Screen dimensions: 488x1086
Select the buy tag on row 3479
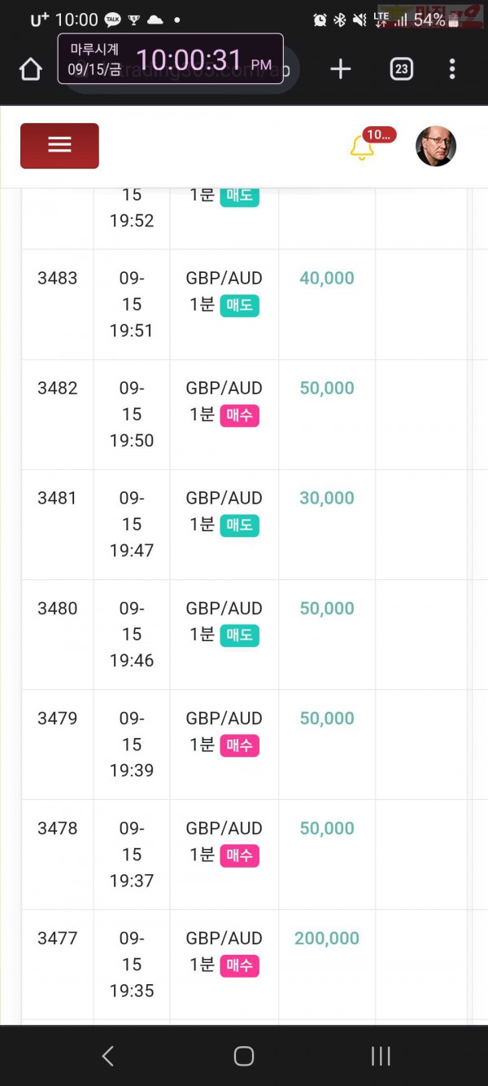[239, 745]
